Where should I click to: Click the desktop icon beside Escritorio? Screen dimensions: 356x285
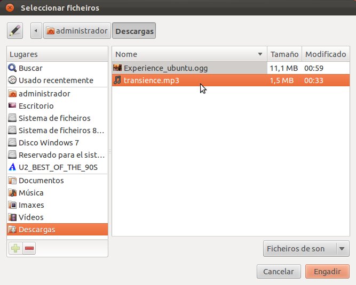[12, 105]
